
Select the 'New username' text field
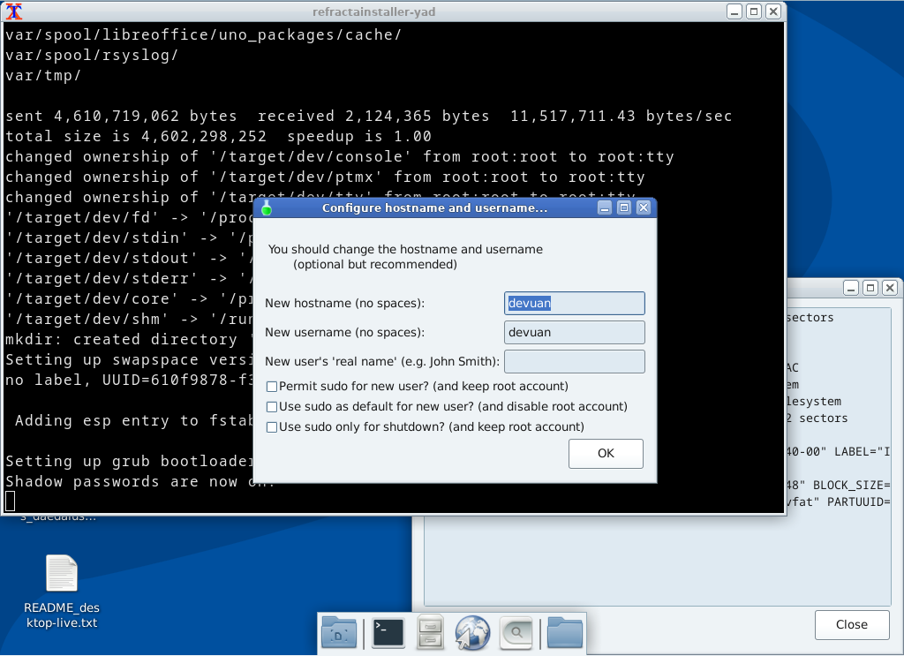coord(574,332)
